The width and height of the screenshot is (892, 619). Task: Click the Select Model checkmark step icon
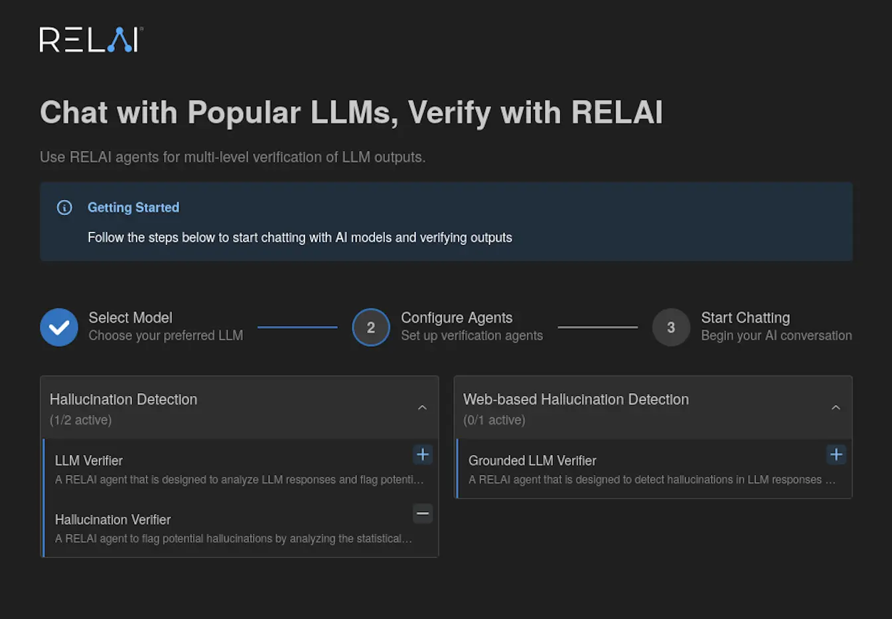59,327
